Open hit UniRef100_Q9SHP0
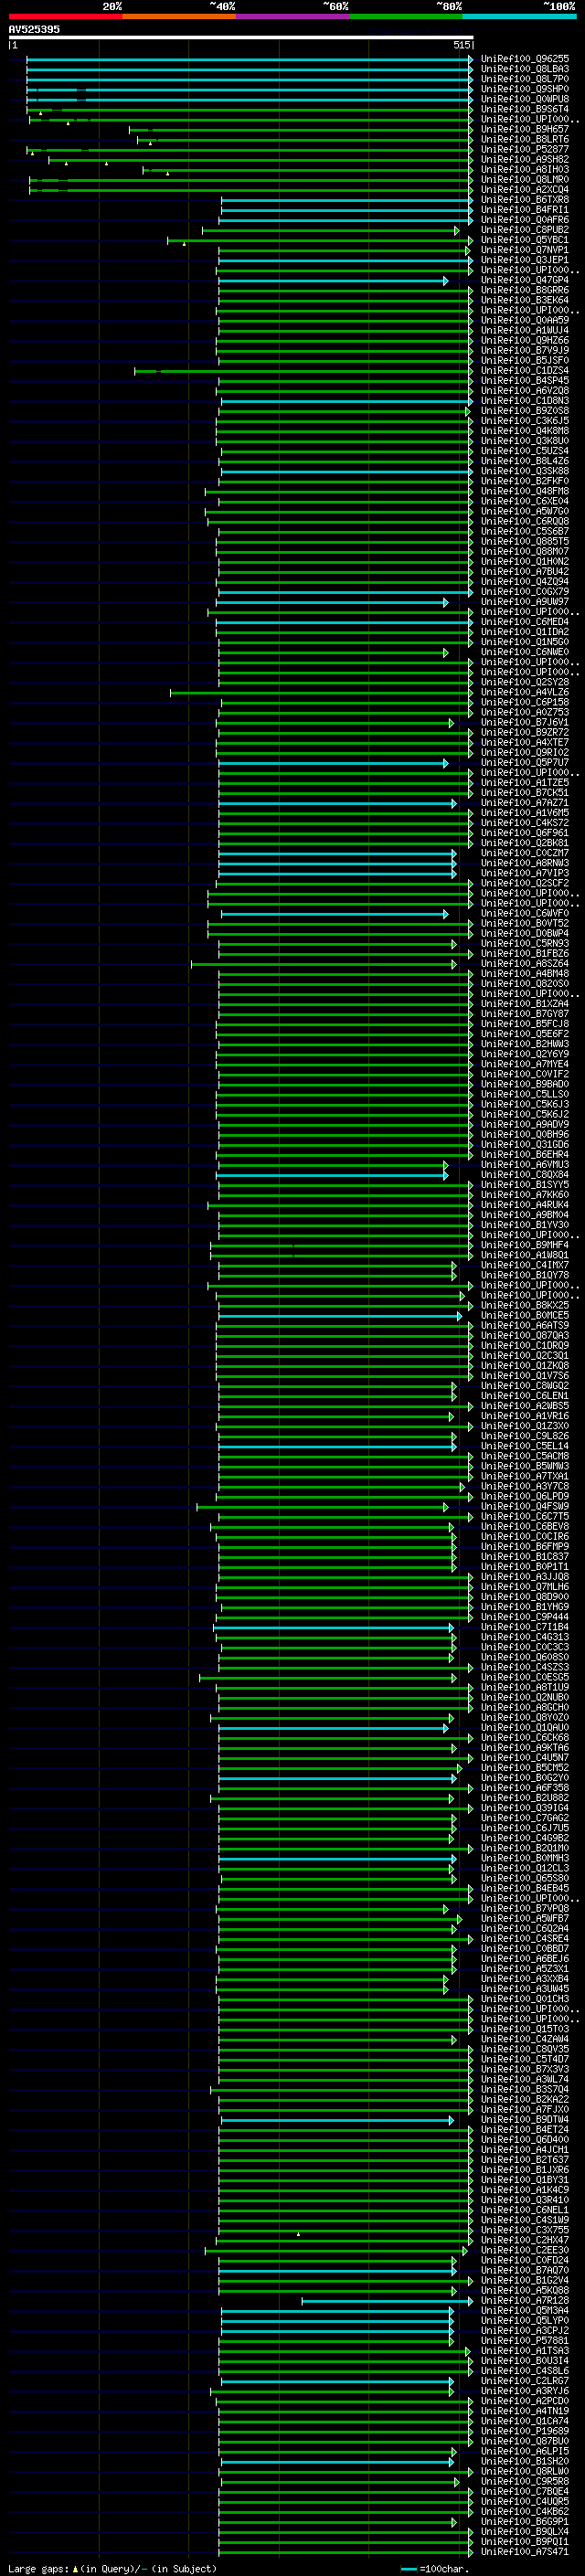The image size is (585, 2576). 525,89
